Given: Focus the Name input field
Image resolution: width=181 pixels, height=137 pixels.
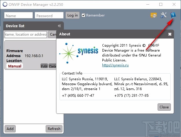Looking at the screenshot, I should tap(19, 15).
